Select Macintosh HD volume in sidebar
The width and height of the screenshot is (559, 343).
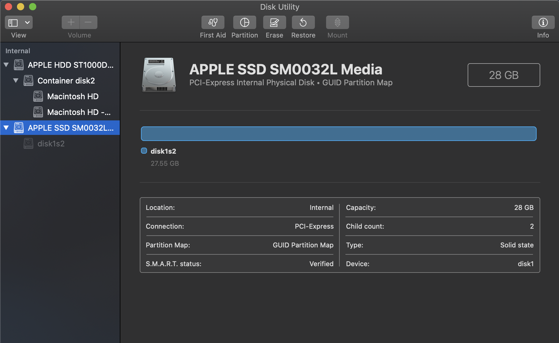pos(60,96)
